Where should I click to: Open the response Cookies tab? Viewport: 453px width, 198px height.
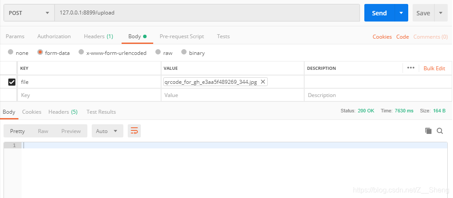click(x=32, y=112)
